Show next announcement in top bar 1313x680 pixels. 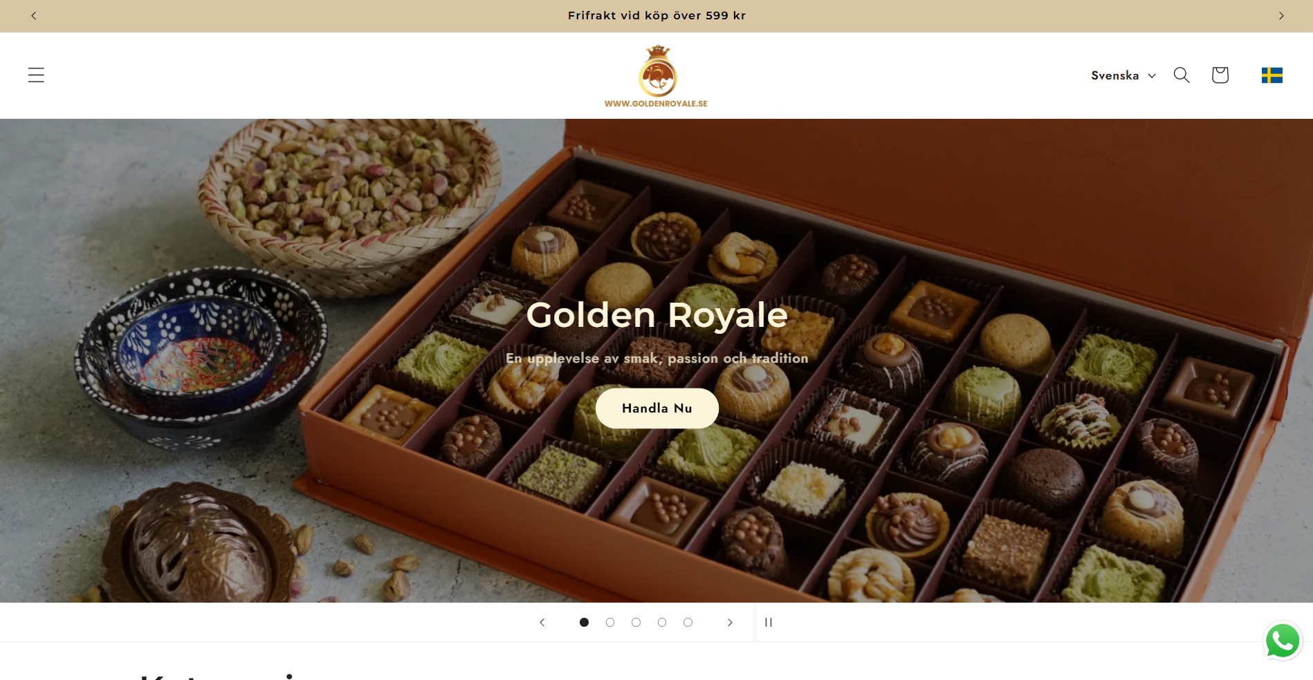pos(1281,15)
